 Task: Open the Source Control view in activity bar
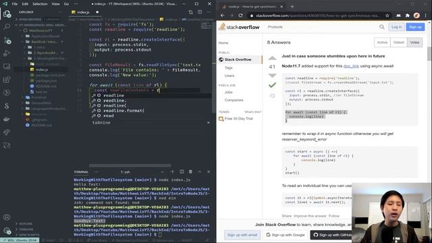click(x=7, y=40)
